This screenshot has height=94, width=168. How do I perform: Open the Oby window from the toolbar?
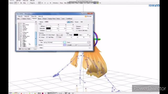[x=65, y=3]
